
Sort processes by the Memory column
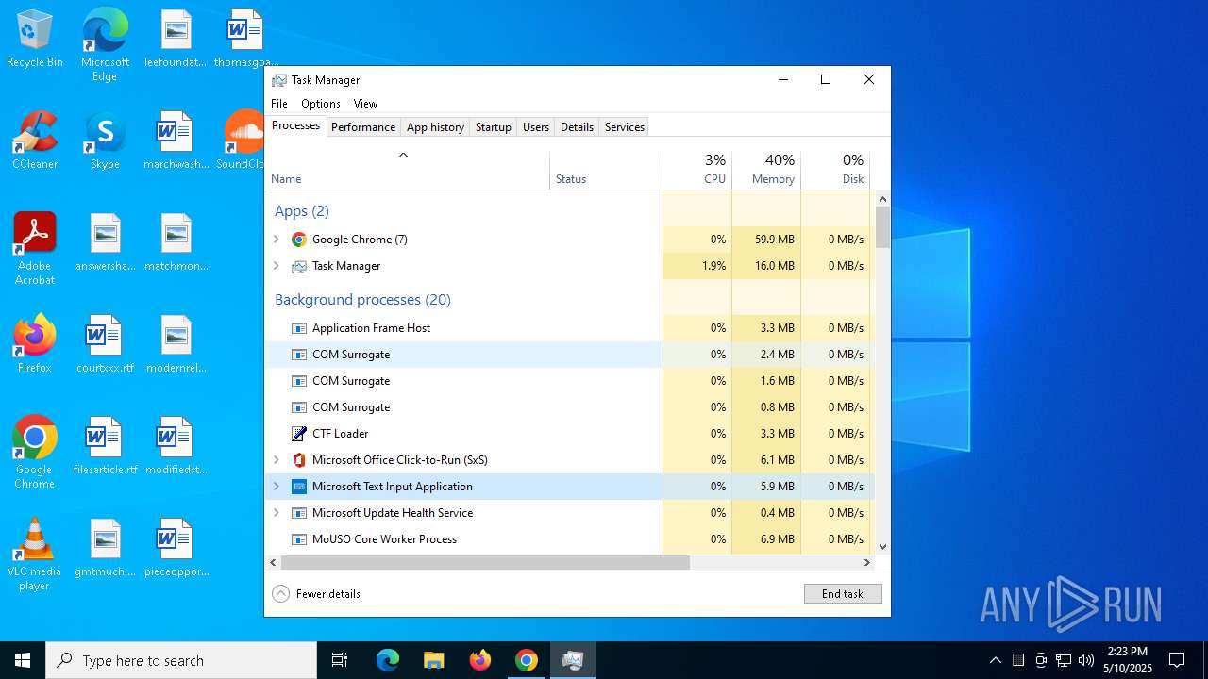click(x=766, y=170)
